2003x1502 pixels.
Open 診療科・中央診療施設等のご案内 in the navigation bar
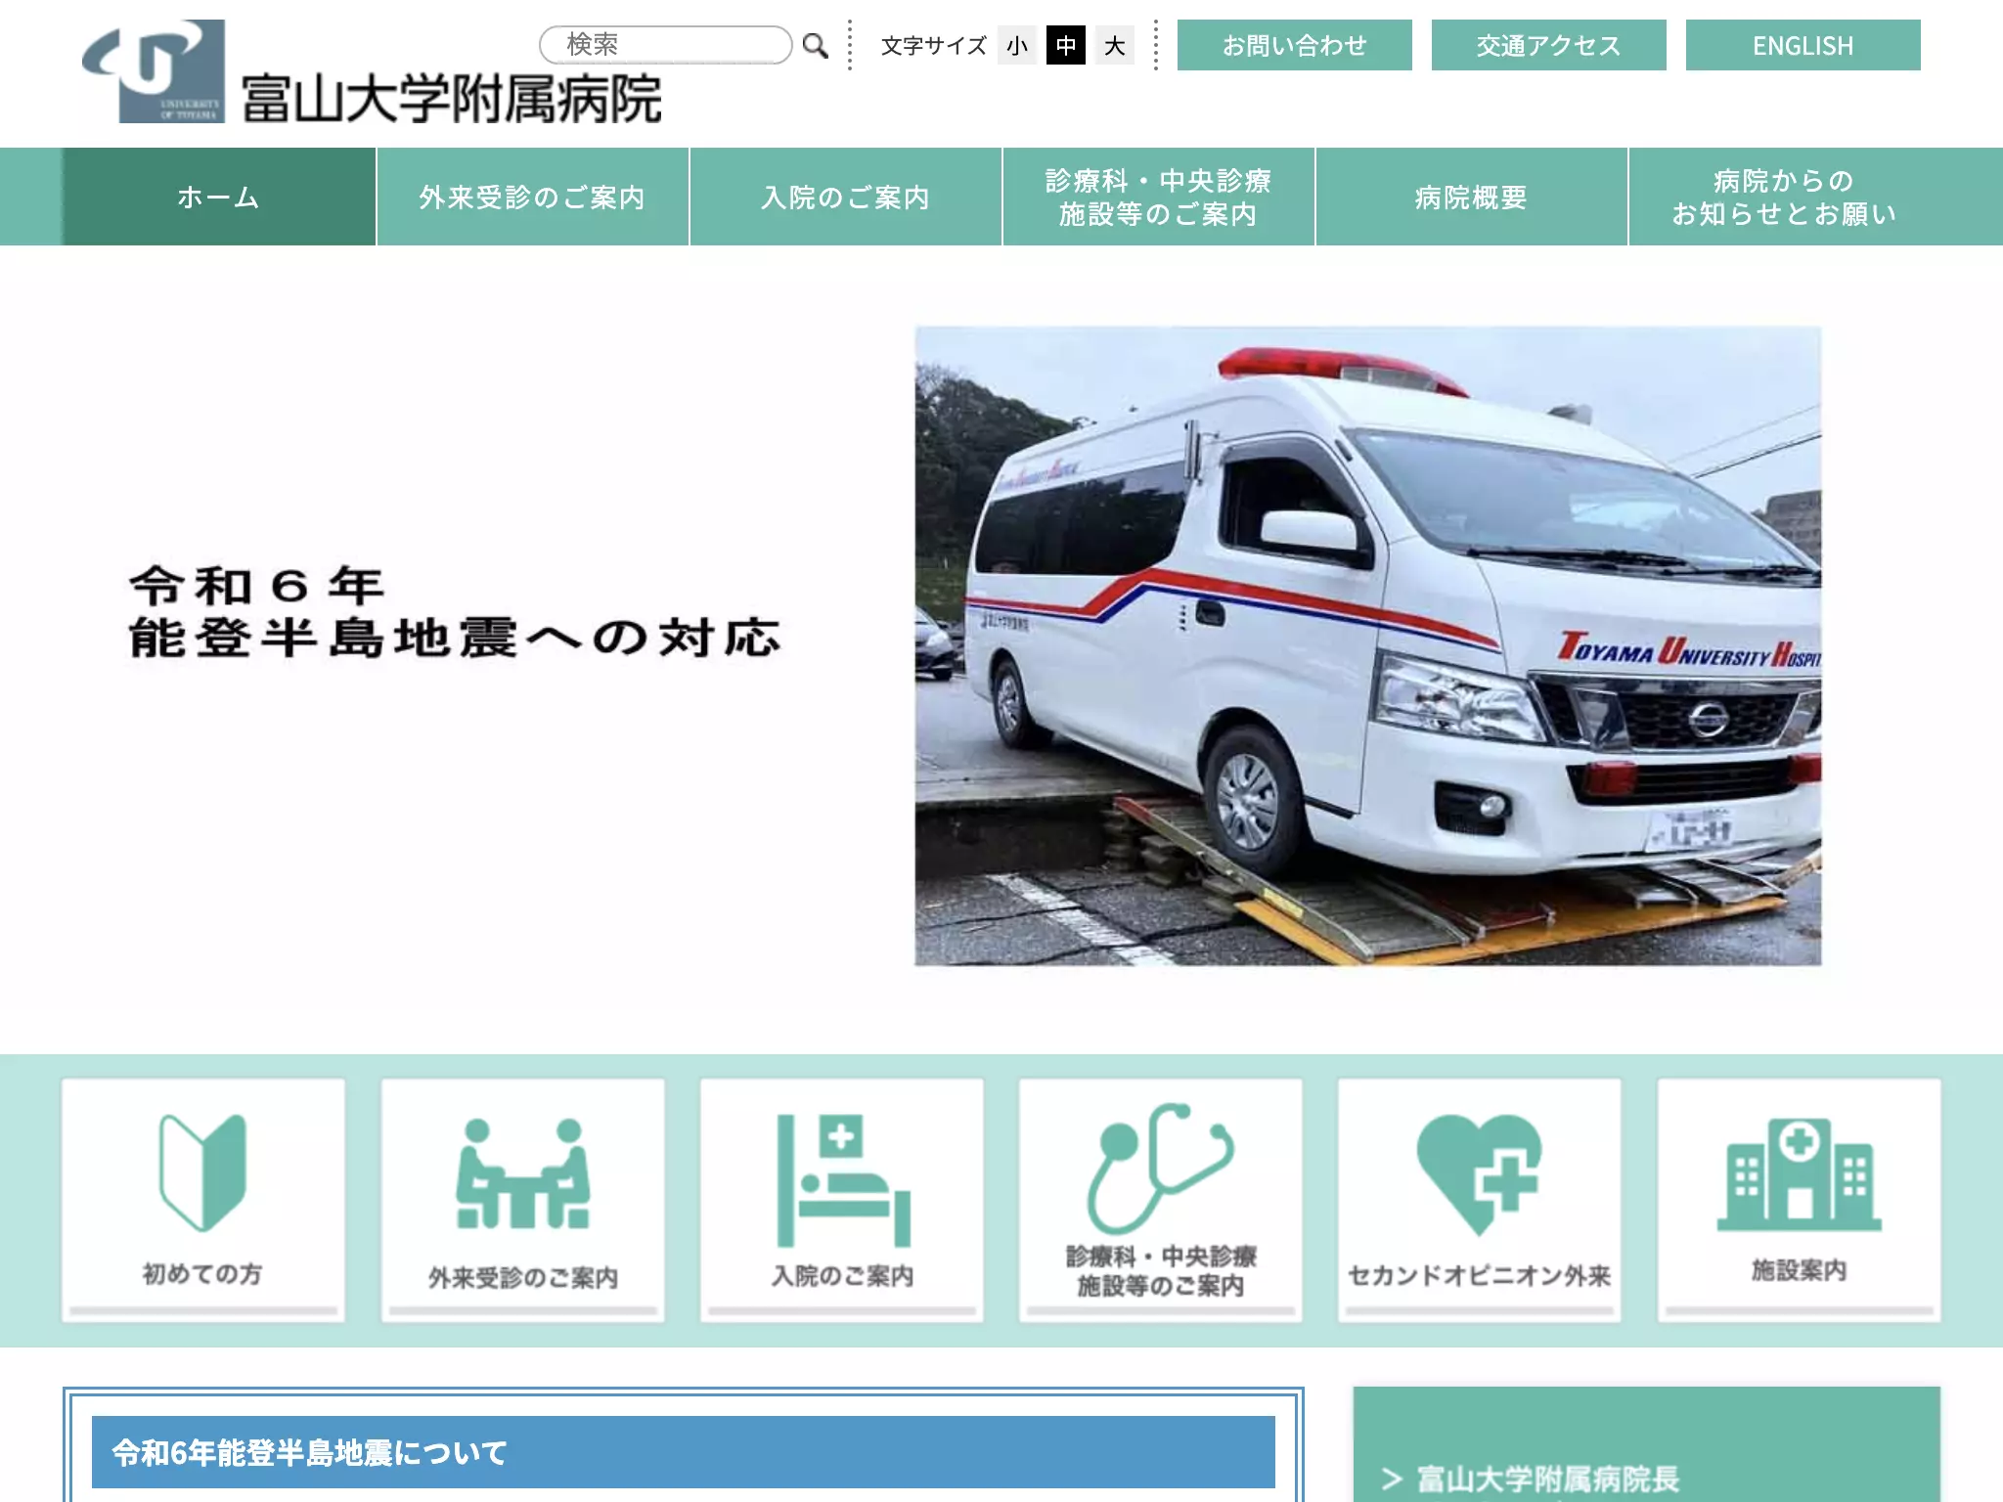point(1159,197)
